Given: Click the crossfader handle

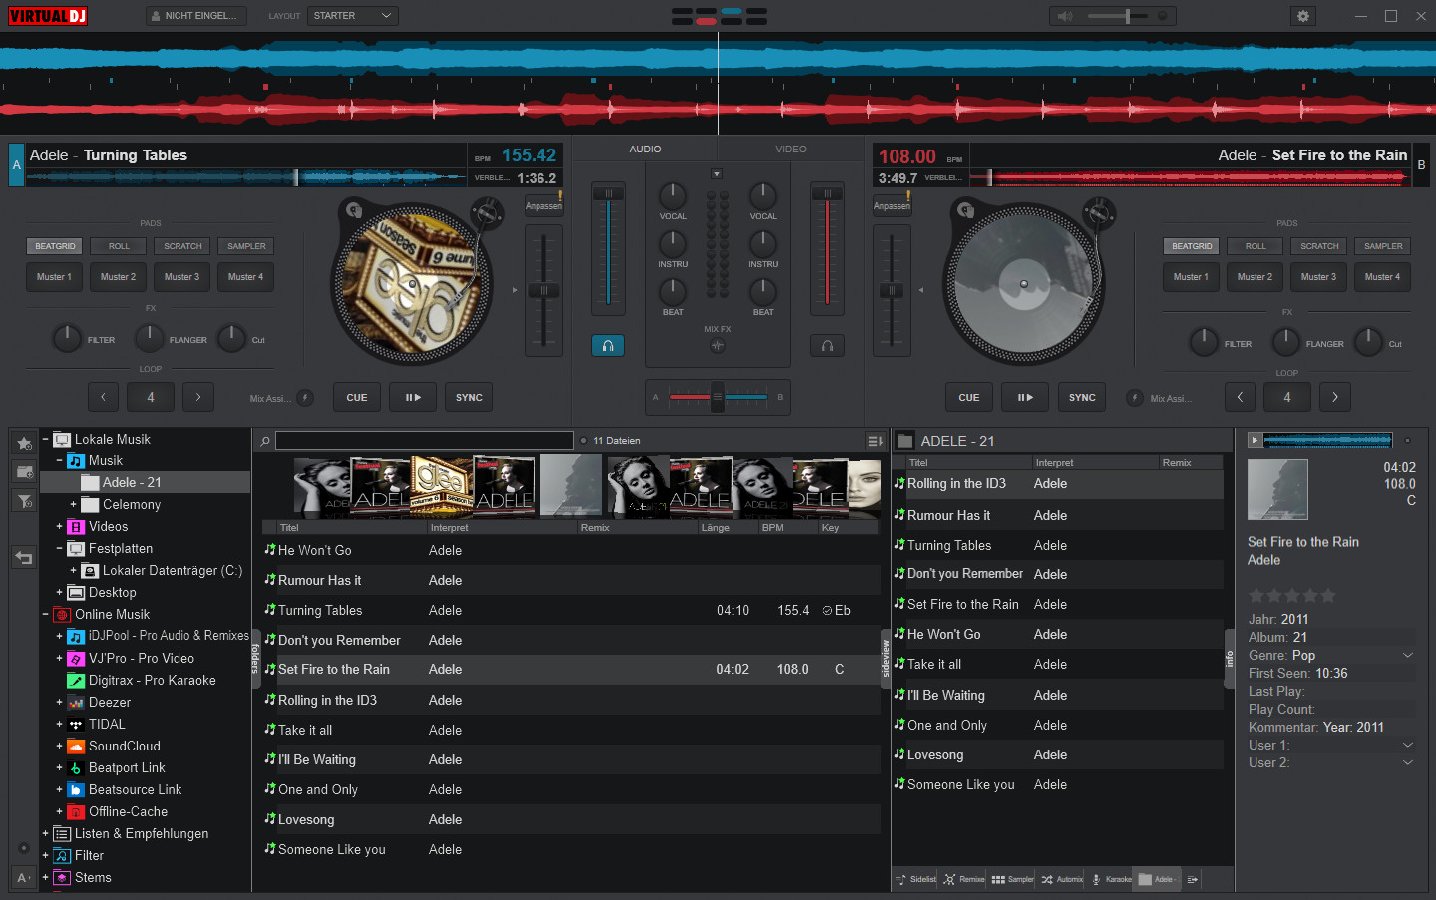Looking at the screenshot, I should pos(717,396).
